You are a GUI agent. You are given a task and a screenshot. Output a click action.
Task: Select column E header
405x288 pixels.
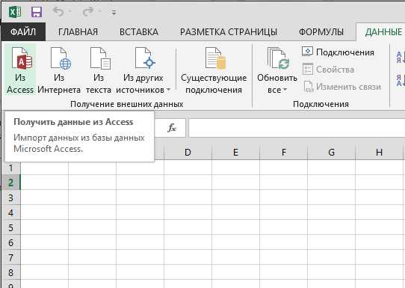[x=235, y=153]
